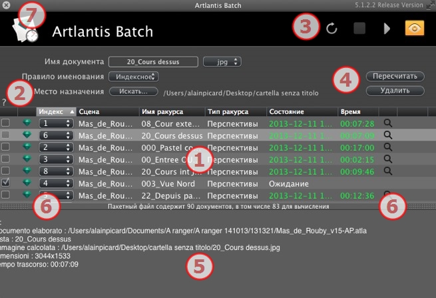Select the 003_Vue Nord view name
Screen dimensions: 436x298
click(168, 184)
